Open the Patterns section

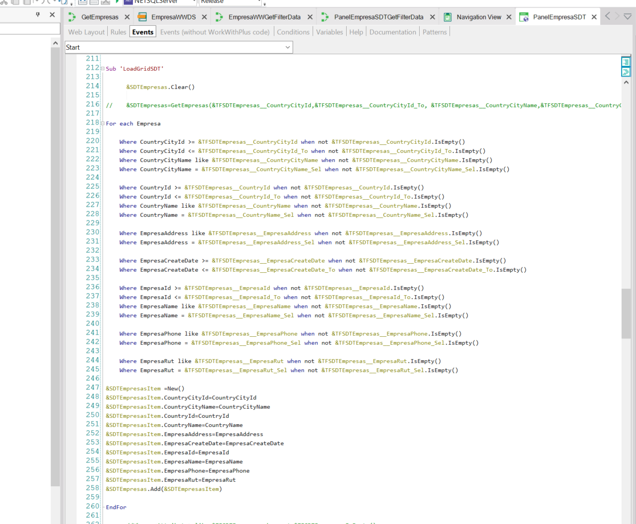click(435, 32)
